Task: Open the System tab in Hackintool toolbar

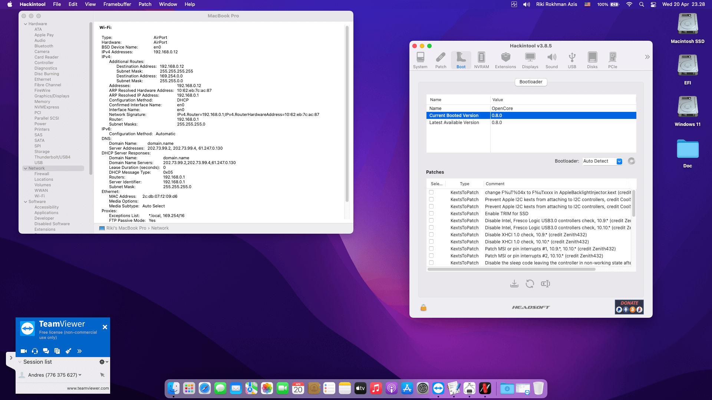Action: click(x=420, y=60)
